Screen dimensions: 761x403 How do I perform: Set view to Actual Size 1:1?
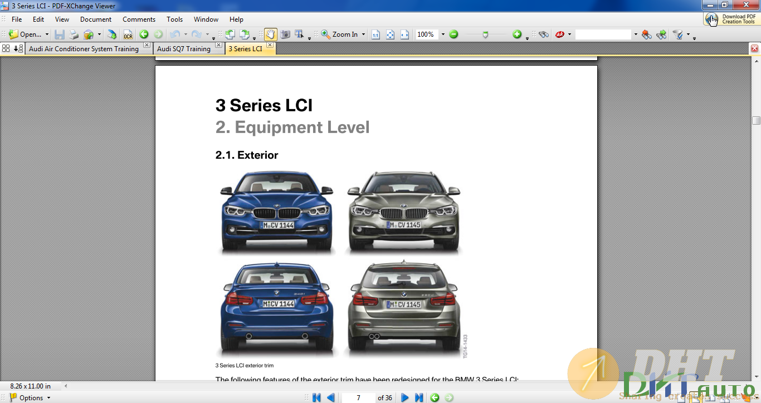[375, 35]
